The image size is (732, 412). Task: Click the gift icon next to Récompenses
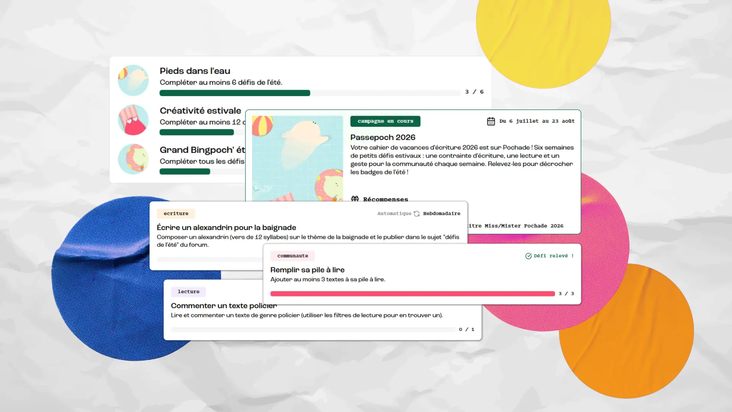tap(355, 199)
